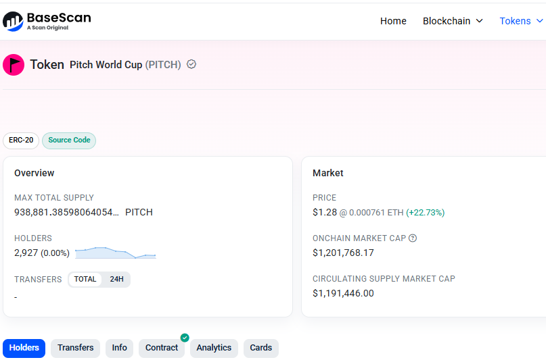Select the TOTAL transfers toggle
Viewport: 546px width, 362px height.
[x=85, y=279]
